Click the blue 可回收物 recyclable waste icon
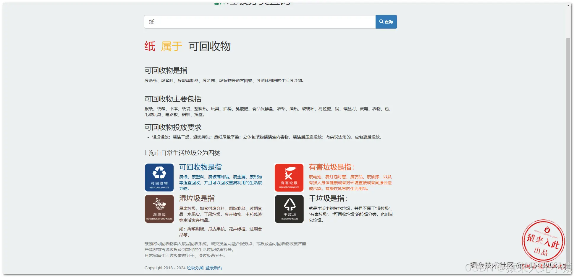The image size is (574, 277). pos(159,178)
